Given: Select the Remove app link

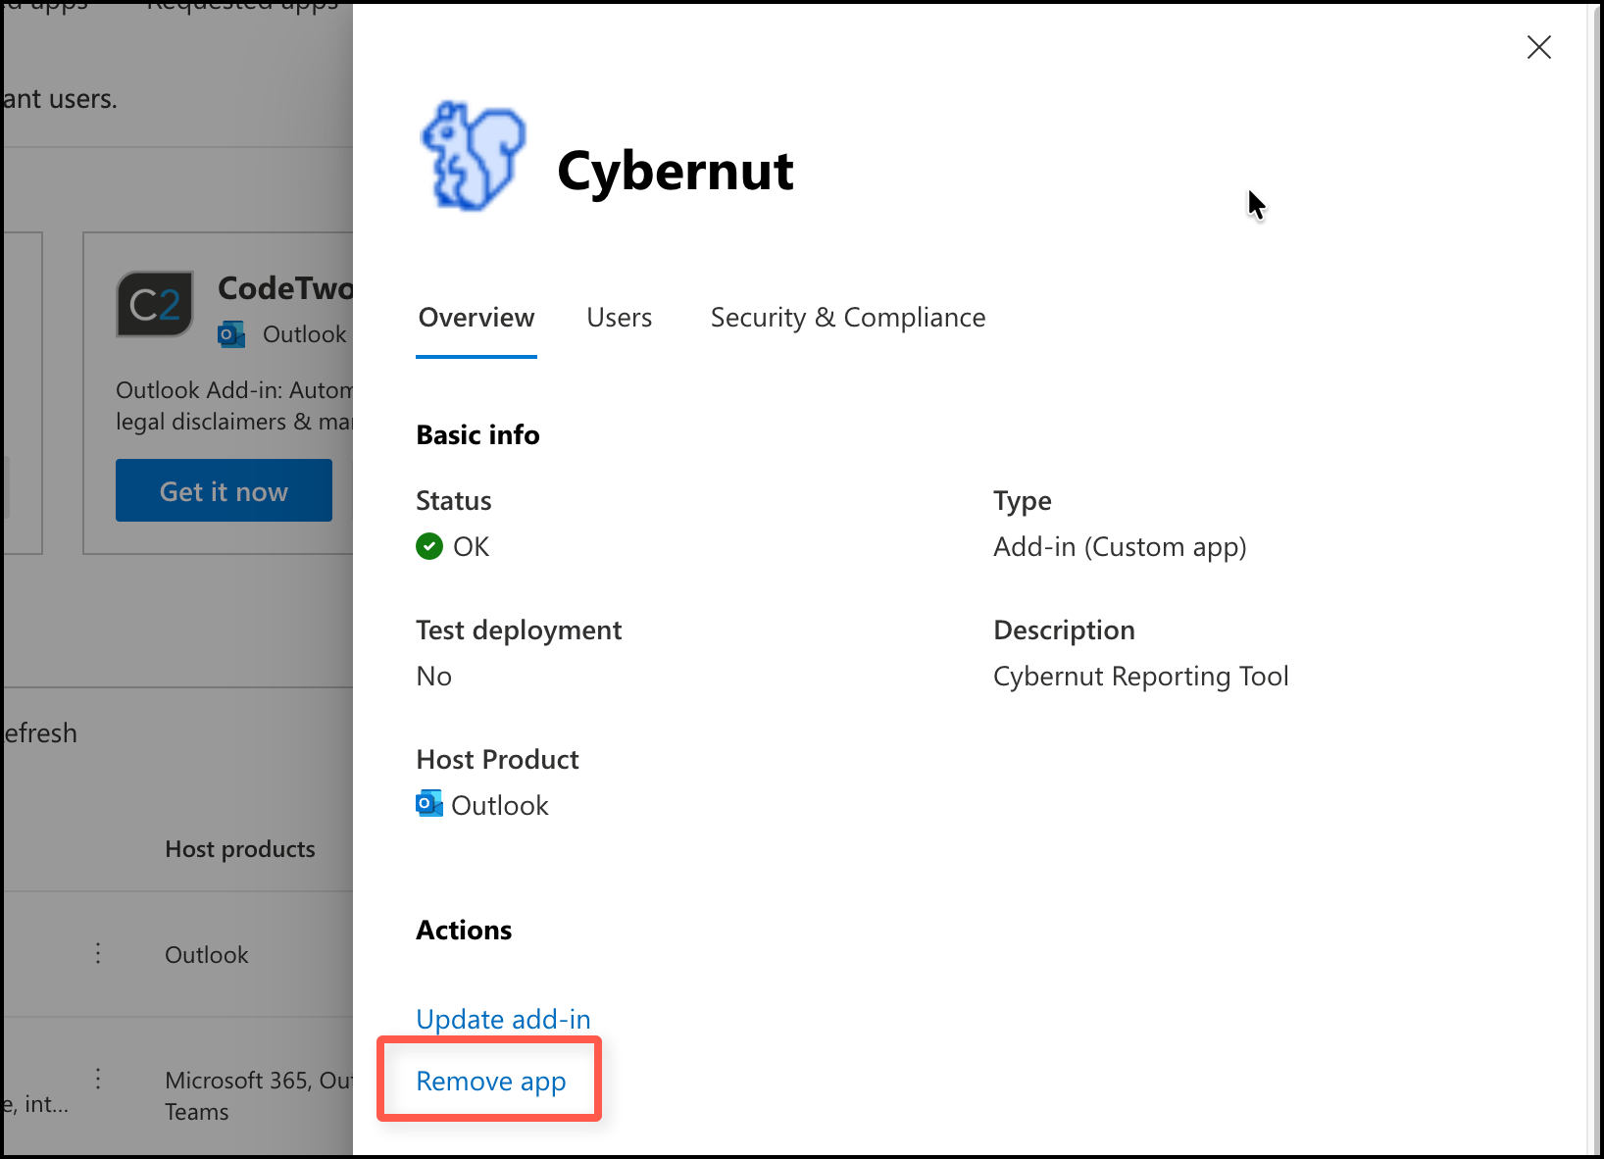Looking at the screenshot, I should coord(491,1081).
